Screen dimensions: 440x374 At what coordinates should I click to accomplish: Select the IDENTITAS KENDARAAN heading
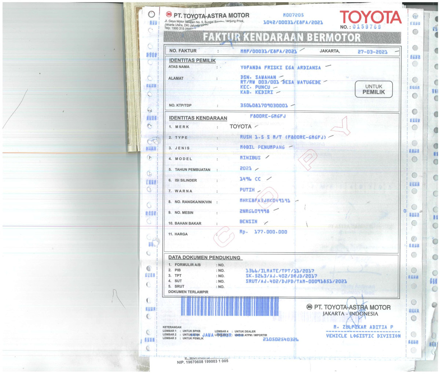click(x=198, y=118)
